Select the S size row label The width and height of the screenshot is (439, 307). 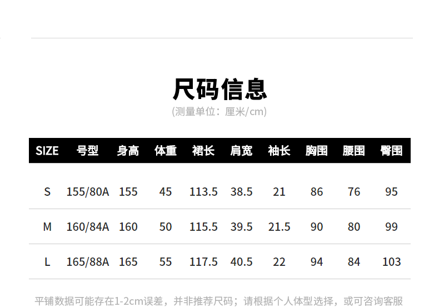tap(47, 192)
